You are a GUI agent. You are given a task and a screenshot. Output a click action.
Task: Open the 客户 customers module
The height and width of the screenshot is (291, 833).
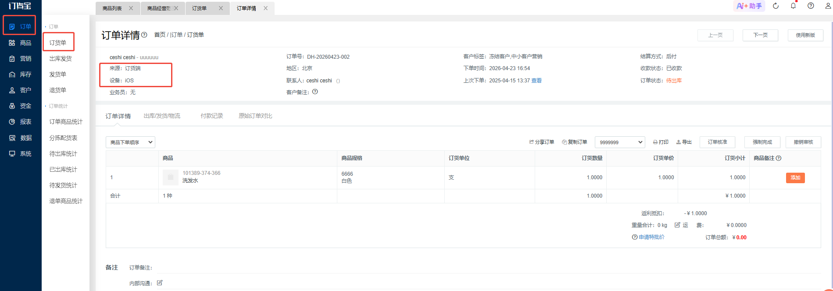(20, 90)
